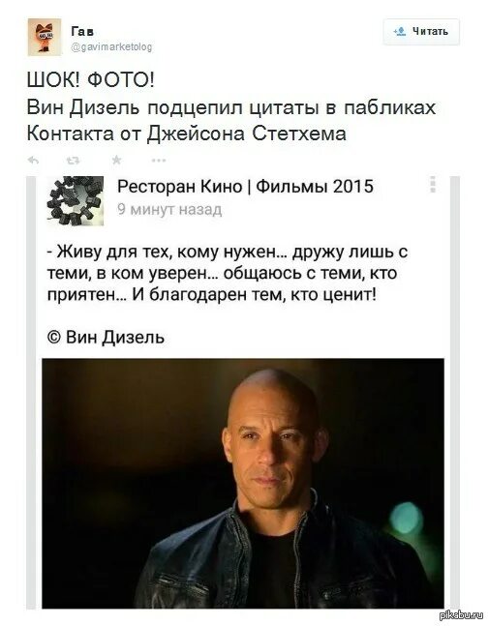Retweet using the retweet arrows icon
The height and width of the screenshot is (626, 488).
(x=74, y=161)
